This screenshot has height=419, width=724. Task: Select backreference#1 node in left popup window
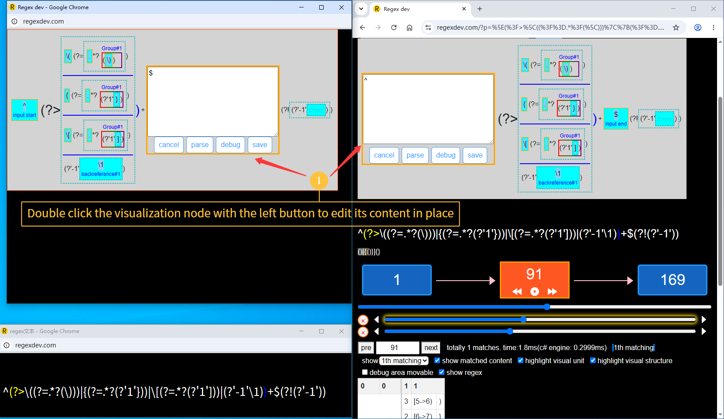point(101,169)
